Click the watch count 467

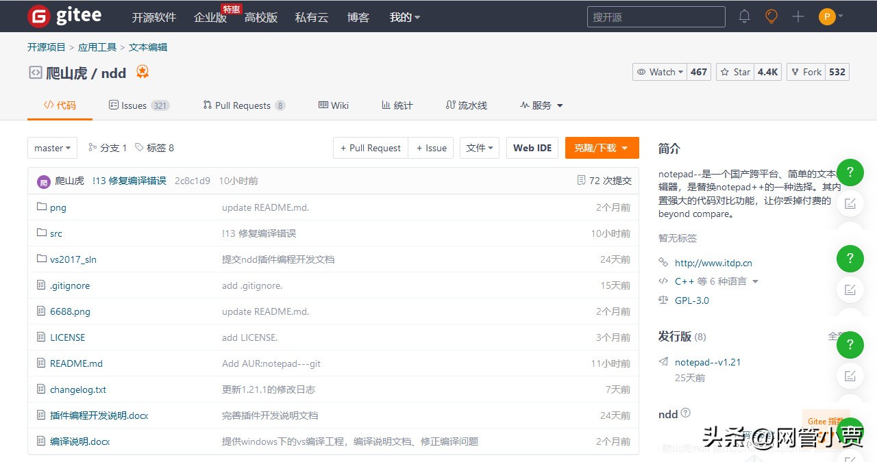click(699, 72)
